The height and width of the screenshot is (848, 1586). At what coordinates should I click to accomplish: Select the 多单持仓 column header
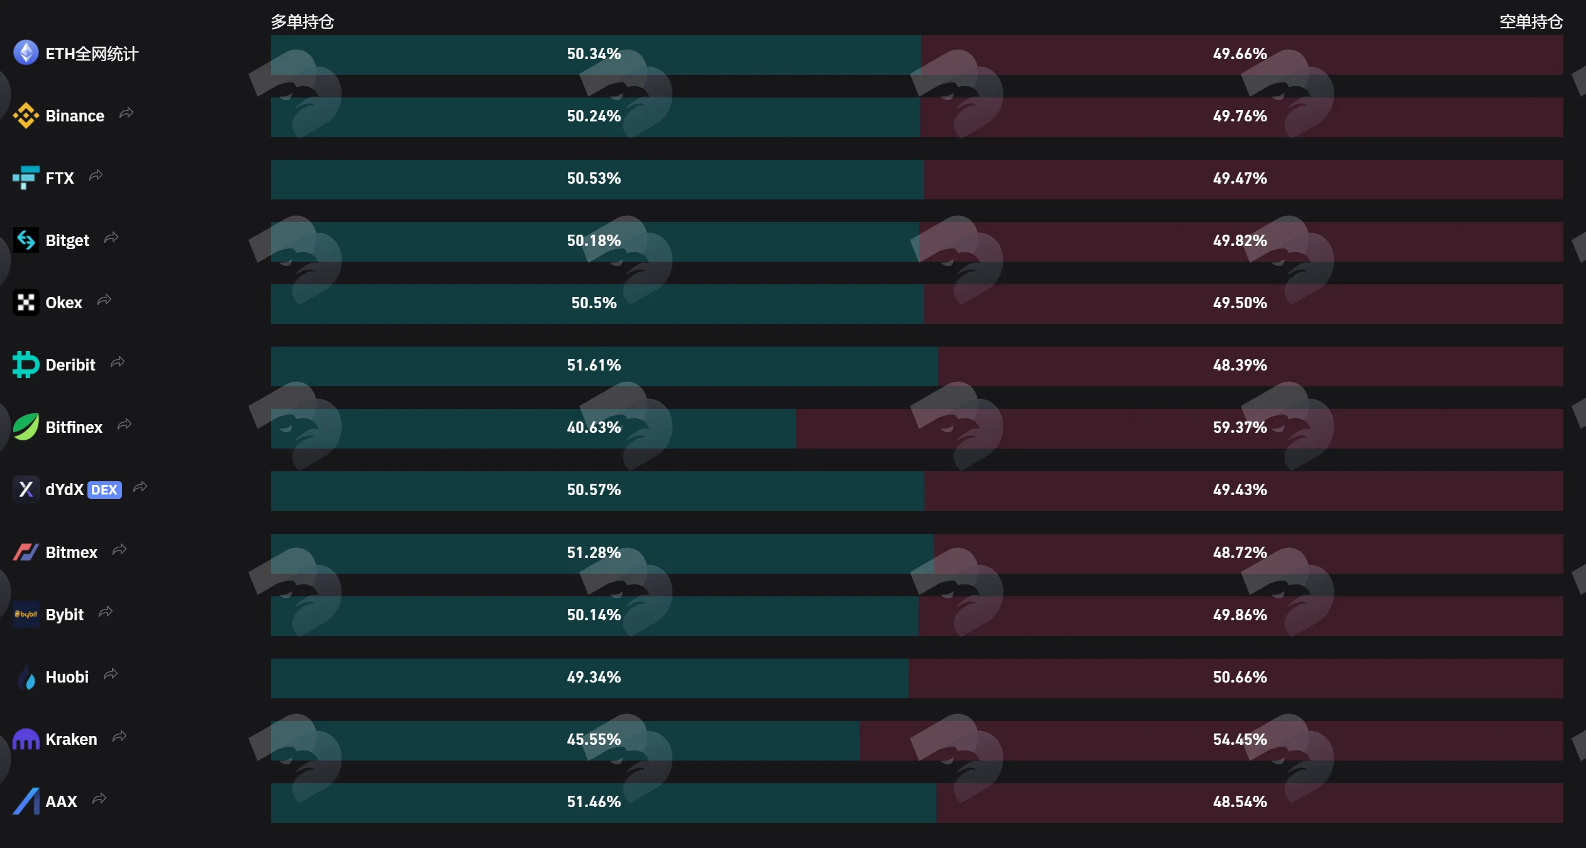coord(302,22)
